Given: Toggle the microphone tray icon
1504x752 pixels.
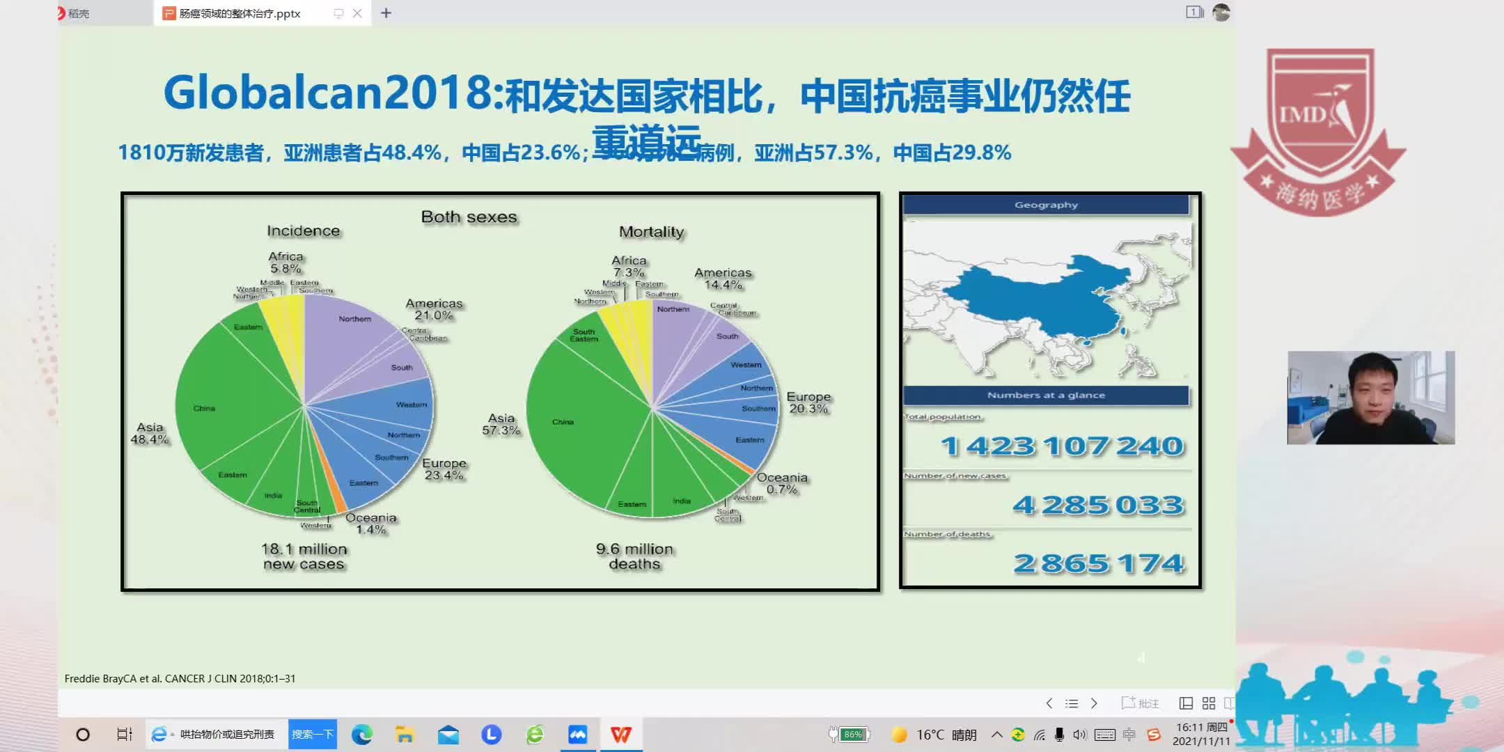Looking at the screenshot, I should click(x=1059, y=734).
